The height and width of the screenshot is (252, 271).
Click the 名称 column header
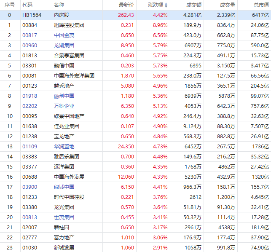[x=59, y=5]
